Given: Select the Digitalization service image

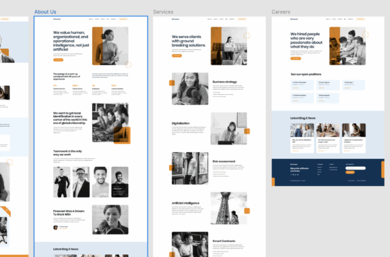Looking at the screenshot, I should click(x=229, y=128).
